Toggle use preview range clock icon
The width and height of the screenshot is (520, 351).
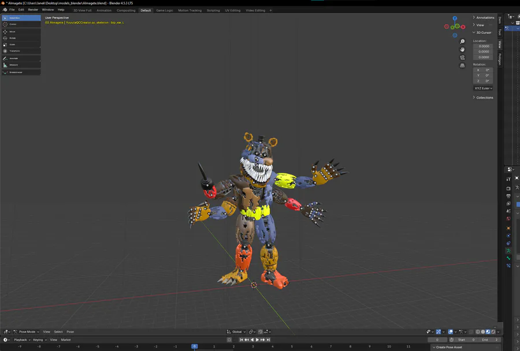[x=452, y=339]
